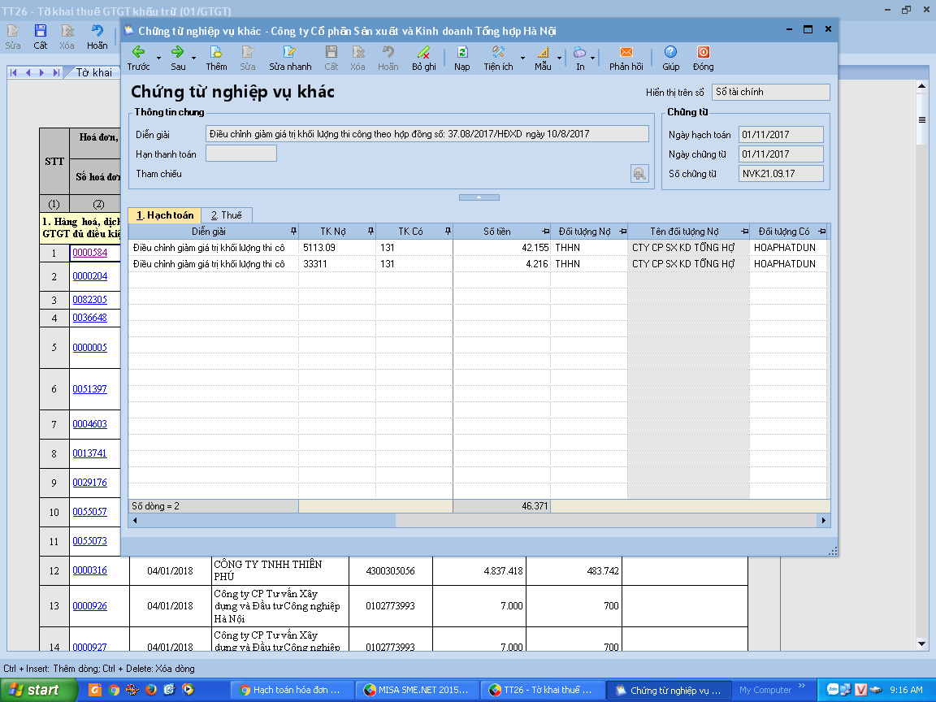Viewport: 936px width, 702px height.
Task: Open the Windows start menu
Action: tap(39, 690)
